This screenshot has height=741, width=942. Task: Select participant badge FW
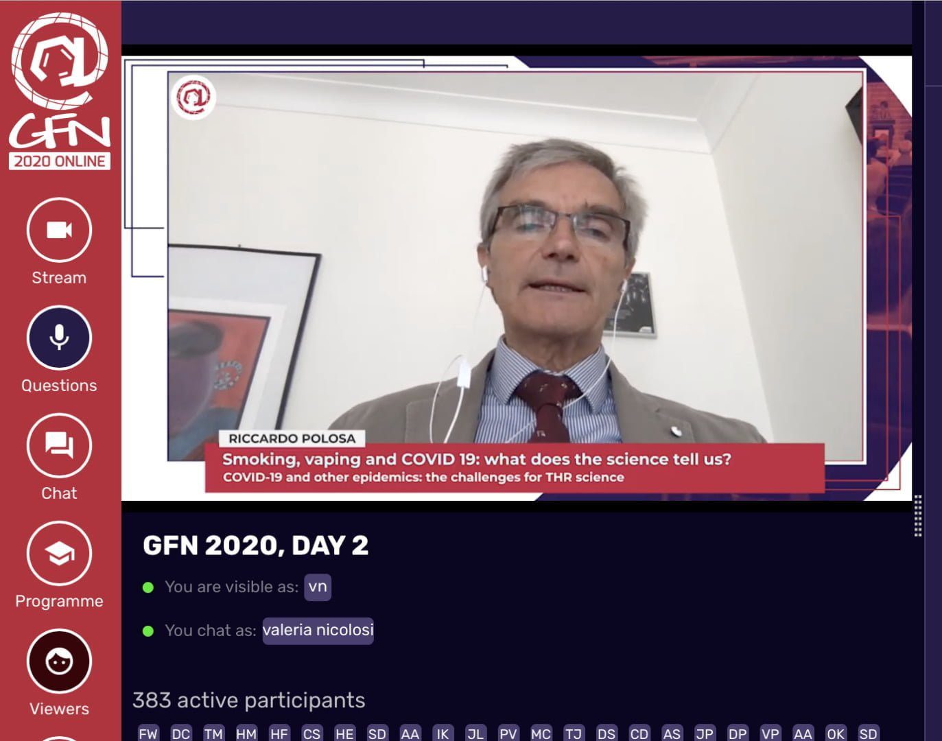(148, 733)
